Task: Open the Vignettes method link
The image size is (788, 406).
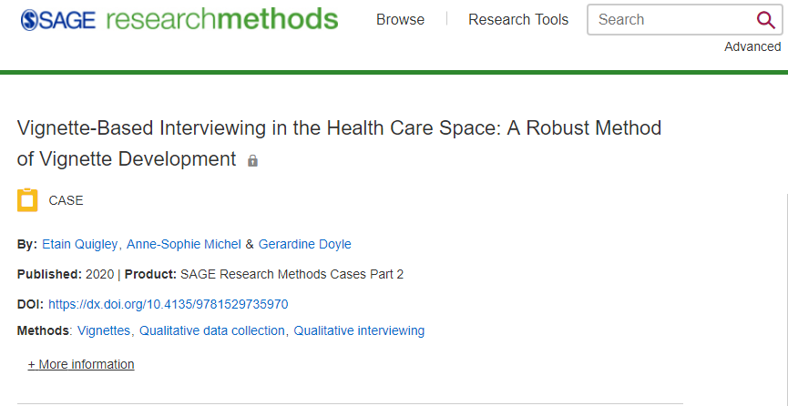Action: click(104, 330)
